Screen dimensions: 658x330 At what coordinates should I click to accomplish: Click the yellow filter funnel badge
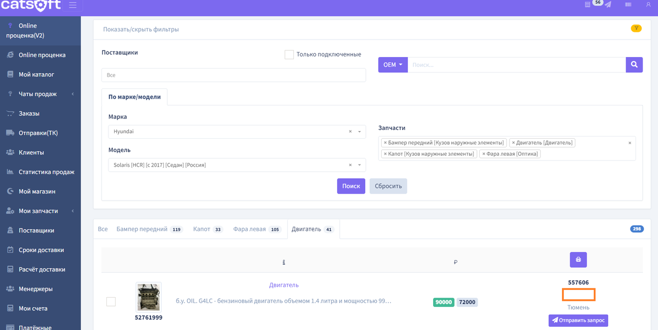tap(636, 29)
